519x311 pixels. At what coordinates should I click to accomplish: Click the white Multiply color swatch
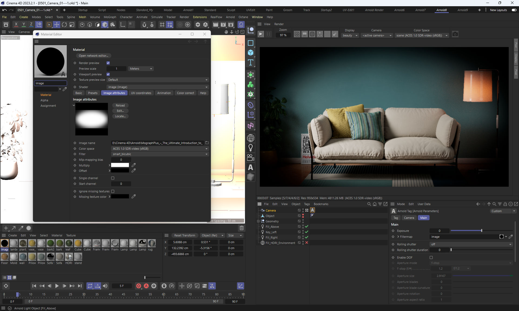coord(120,165)
